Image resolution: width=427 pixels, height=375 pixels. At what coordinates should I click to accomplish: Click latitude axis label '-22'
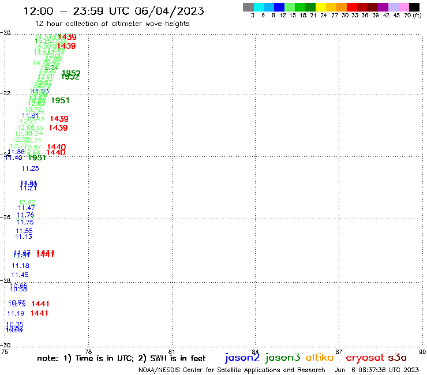pyautogui.click(x=5, y=93)
